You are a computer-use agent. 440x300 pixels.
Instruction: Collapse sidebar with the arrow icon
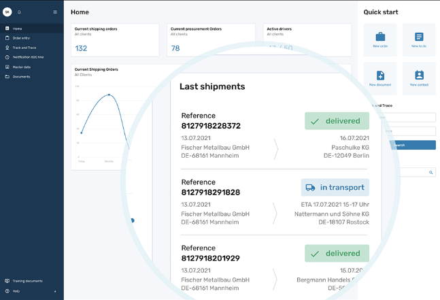[x=55, y=291]
